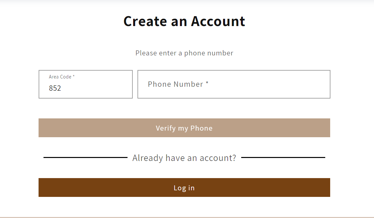
Task: Click the Please enter a phone number prompt
Action: [184, 53]
